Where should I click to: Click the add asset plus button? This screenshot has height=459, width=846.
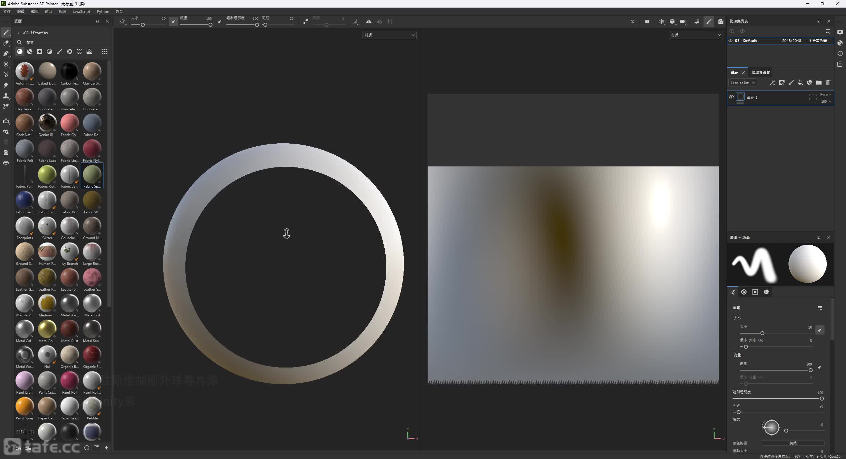coord(106,448)
